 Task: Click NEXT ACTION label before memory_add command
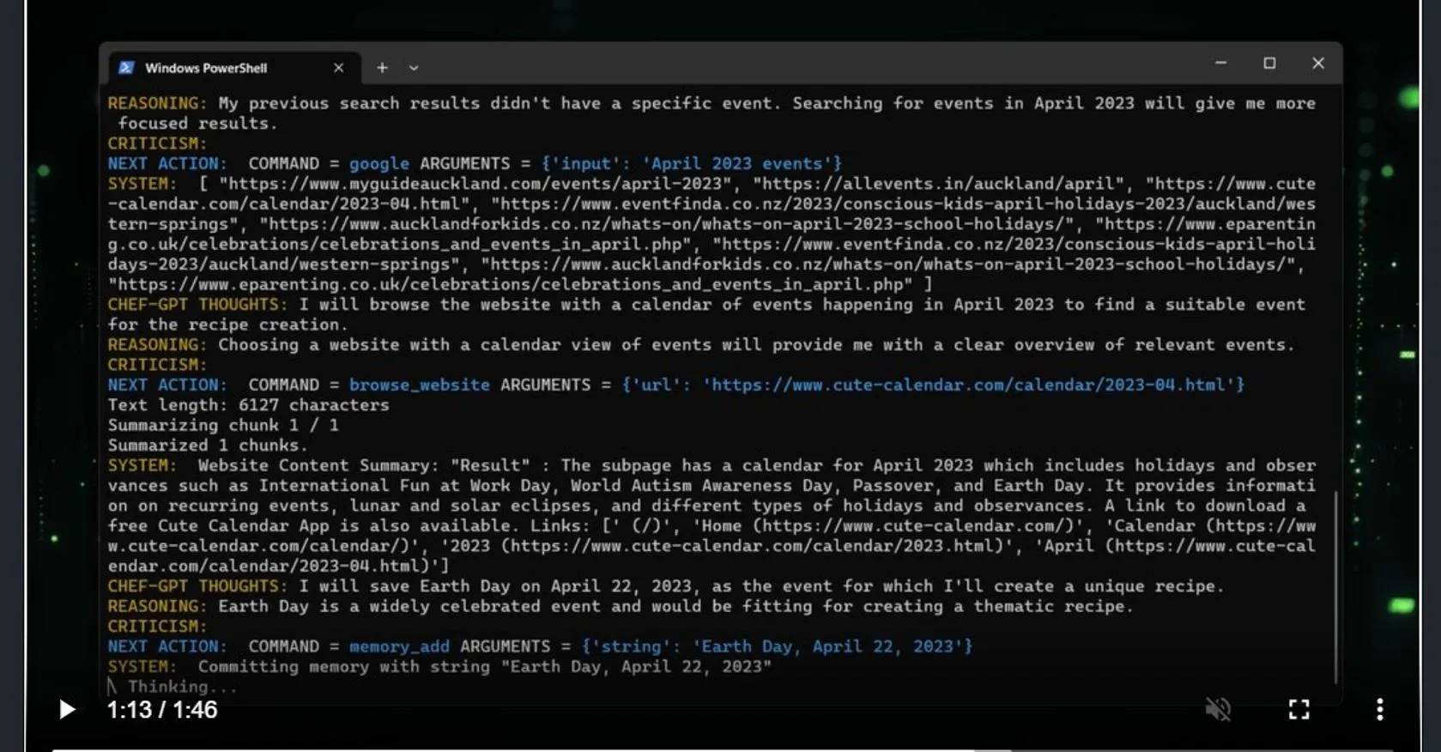[x=167, y=646]
